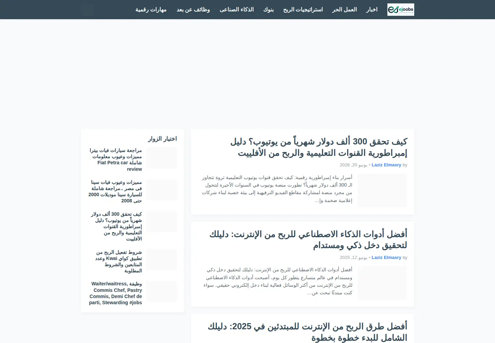Screen dimensions: 495x343
Task: Open sidebar link كيف تحقق 300 ألف دولار
Action: 116,226
